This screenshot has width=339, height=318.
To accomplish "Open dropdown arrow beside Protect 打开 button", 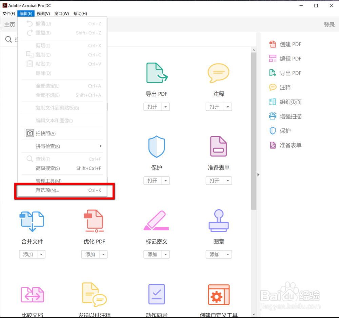I will click(x=166, y=180).
